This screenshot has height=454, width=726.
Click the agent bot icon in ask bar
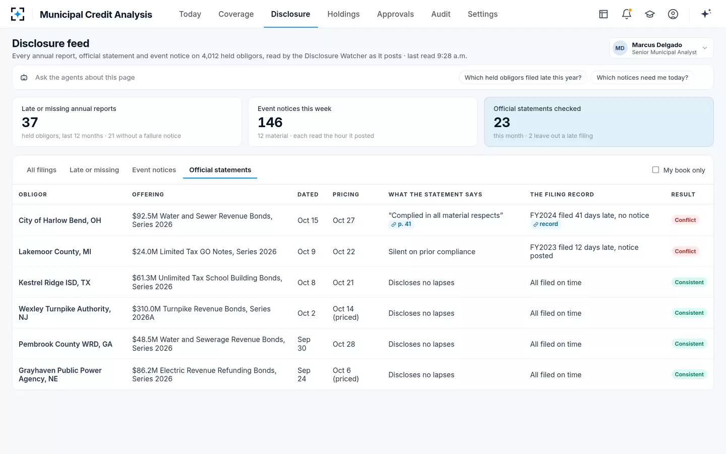(x=24, y=78)
